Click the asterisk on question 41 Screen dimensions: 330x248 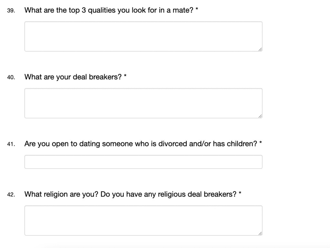(260, 143)
